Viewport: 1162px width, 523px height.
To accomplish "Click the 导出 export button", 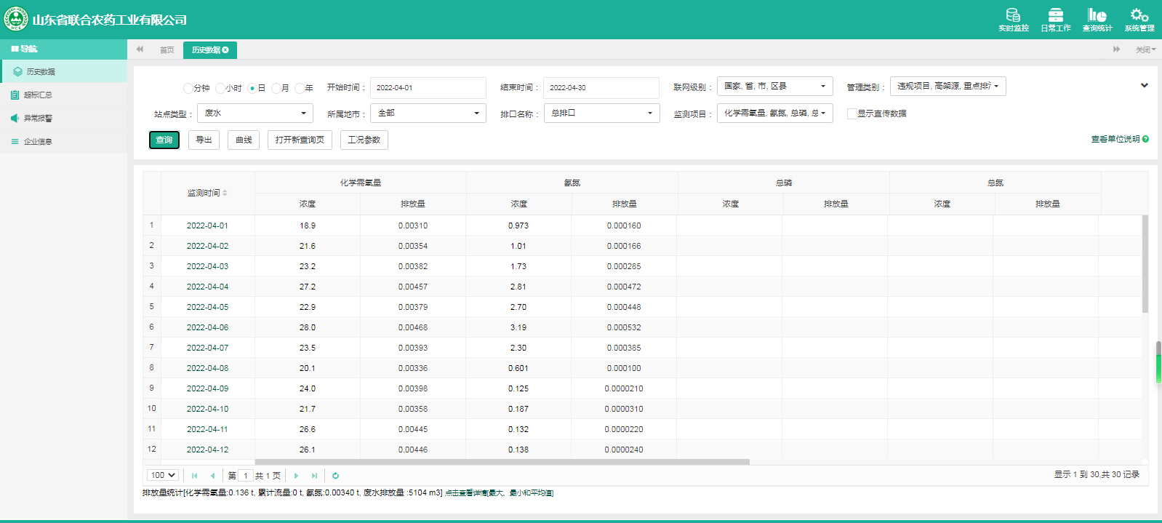I will coord(204,140).
